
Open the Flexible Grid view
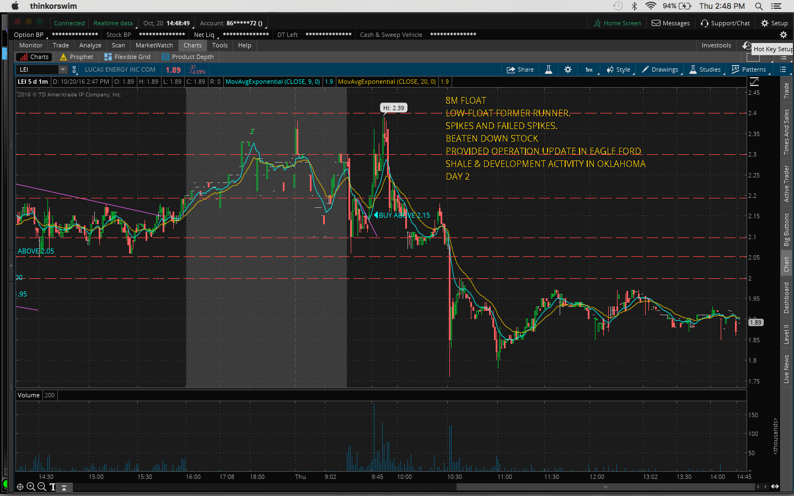click(127, 57)
